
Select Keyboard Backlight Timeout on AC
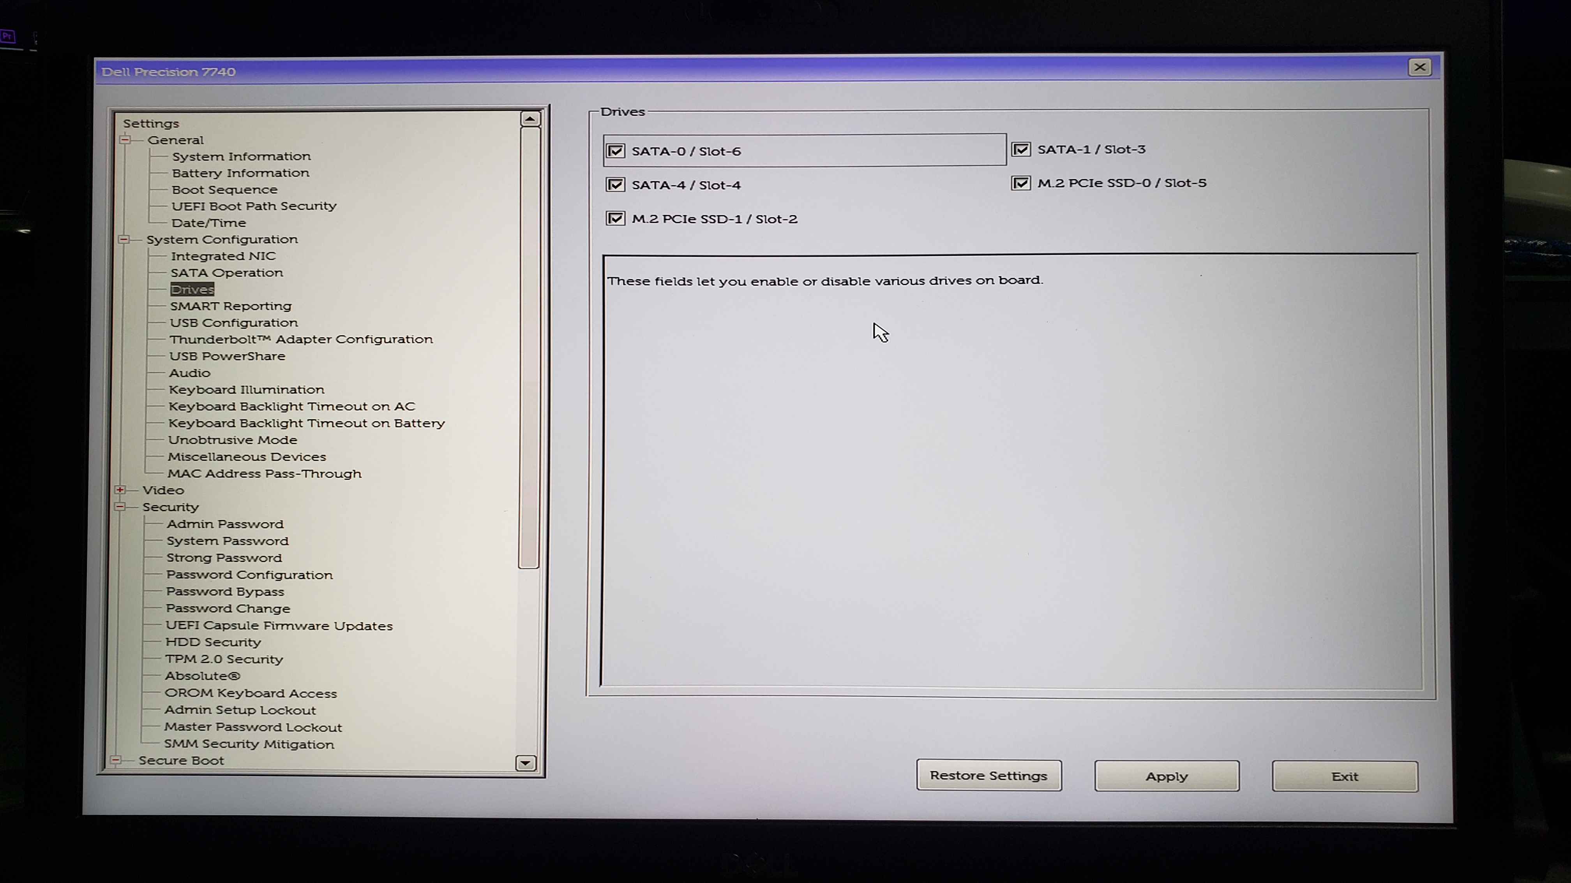tap(291, 406)
